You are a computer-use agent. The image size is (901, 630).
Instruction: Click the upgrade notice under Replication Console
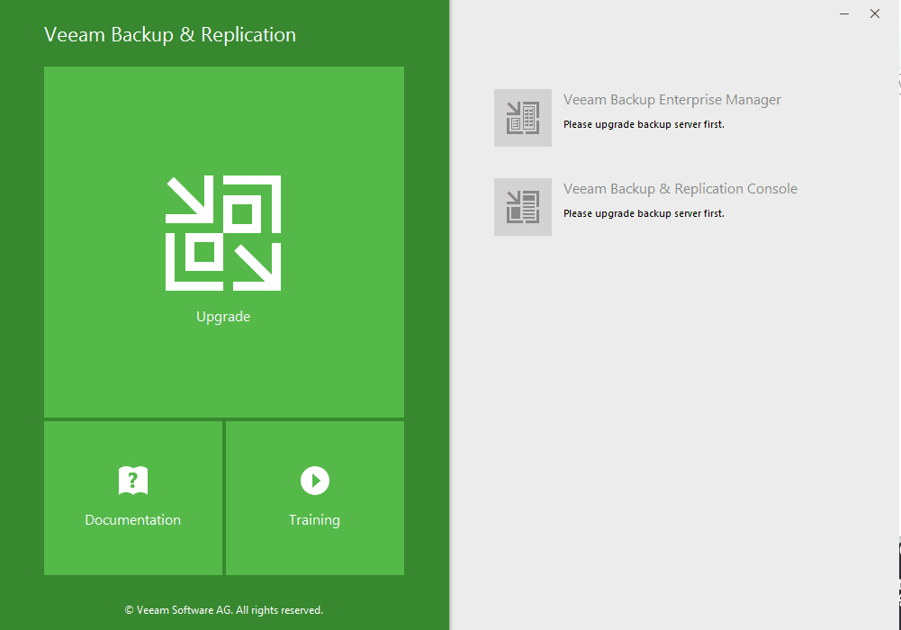tap(644, 213)
